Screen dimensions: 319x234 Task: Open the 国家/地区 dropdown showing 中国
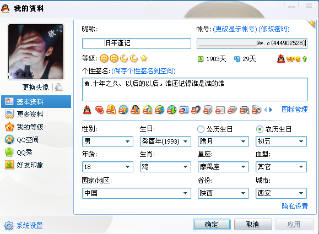coord(137,193)
